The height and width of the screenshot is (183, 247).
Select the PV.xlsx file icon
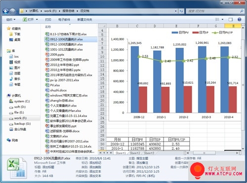[x=47, y=85]
